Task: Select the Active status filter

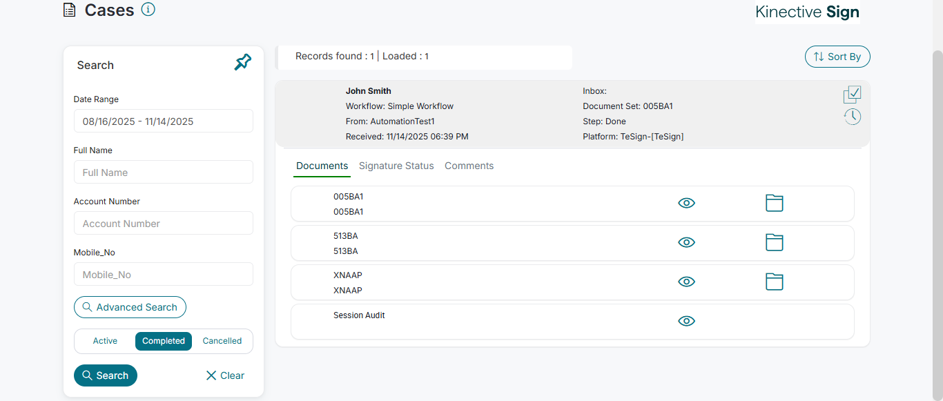Action: pos(105,341)
